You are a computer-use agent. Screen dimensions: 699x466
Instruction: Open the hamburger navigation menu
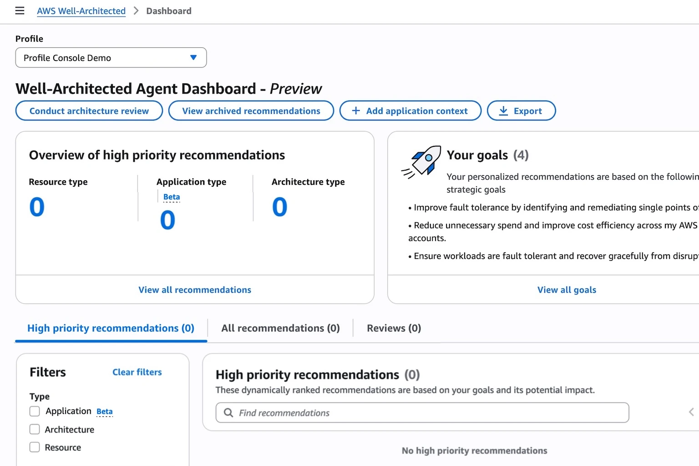tap(20, 10)
